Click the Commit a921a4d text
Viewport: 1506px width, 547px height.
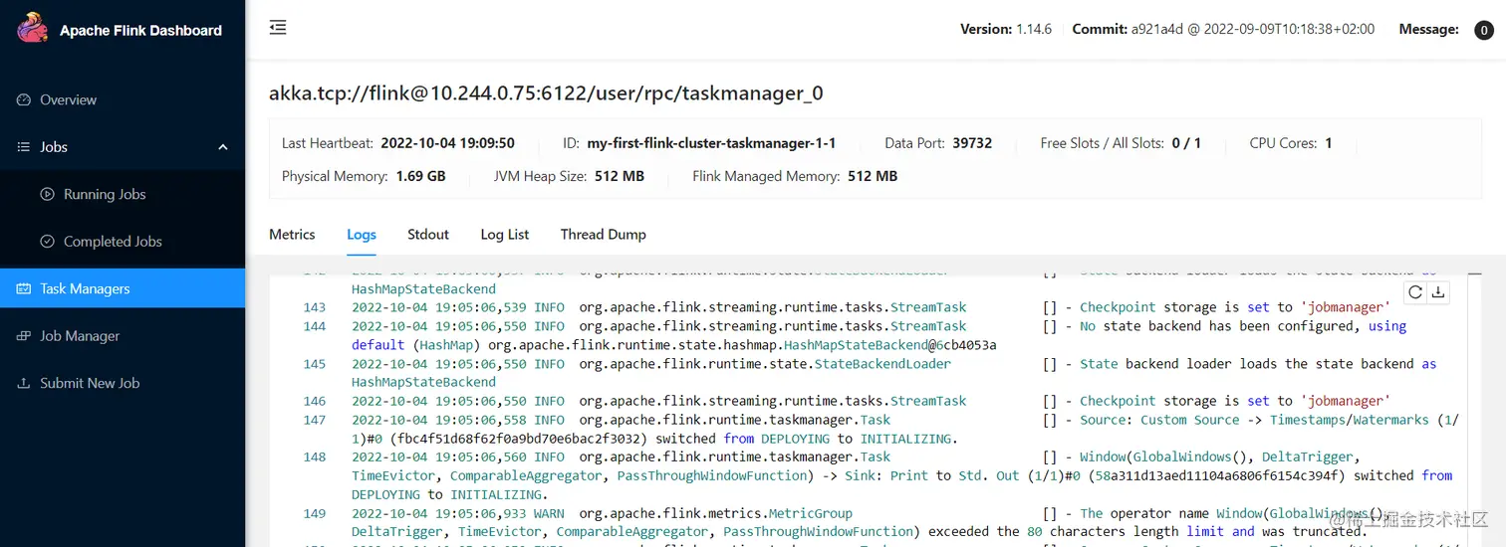[1223, 30]
